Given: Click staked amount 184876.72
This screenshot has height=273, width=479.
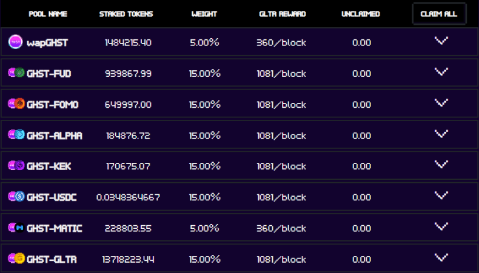Looking at the screenshot, I should (x=128, y=136).
